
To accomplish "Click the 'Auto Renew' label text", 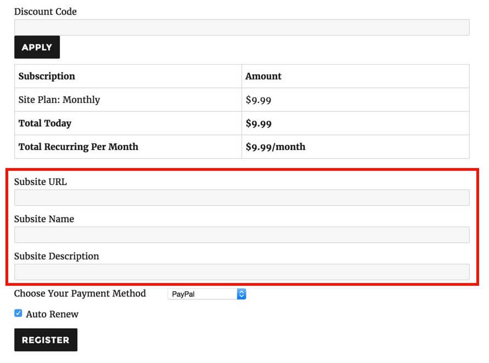I will click(x=52, y=314).
